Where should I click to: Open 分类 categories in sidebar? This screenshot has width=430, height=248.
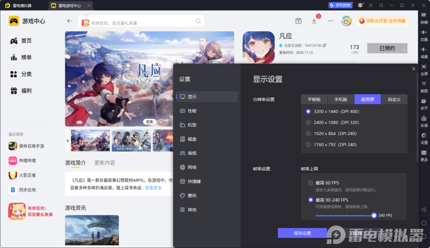(x=21, y=74)
